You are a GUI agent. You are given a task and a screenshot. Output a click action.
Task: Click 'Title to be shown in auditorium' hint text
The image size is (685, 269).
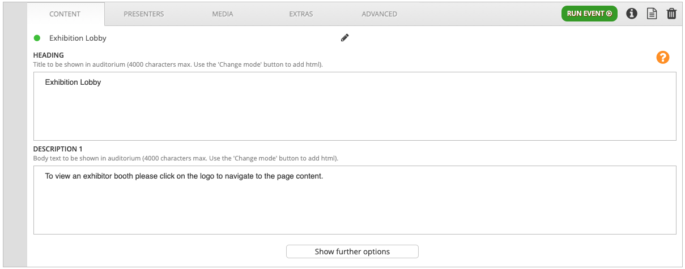click(178, 64)
